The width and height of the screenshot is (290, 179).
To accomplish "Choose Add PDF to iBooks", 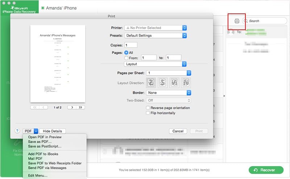I will (x=43, y=154).
